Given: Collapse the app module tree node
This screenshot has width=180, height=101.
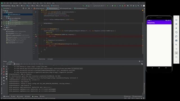Looking at the screenshot, I should 3,11.
